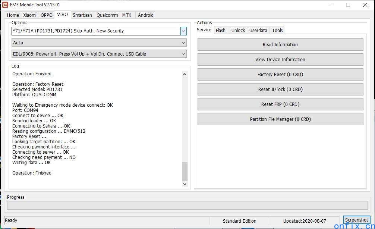This screenshot has width=375, height=229.
Task: Click the log scrollbar down arrow
Action: click(x=185, y=184)
